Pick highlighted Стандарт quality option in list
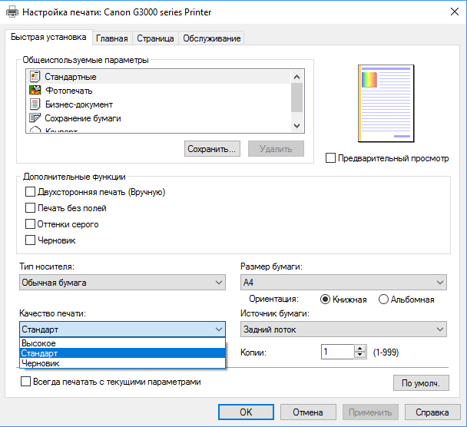467x427 pixels. coord(122,353)
